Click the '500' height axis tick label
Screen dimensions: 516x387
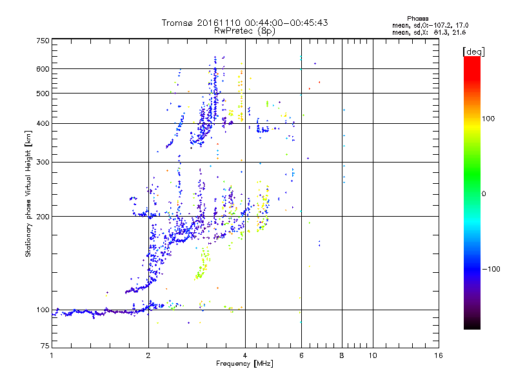click(43, 94)
